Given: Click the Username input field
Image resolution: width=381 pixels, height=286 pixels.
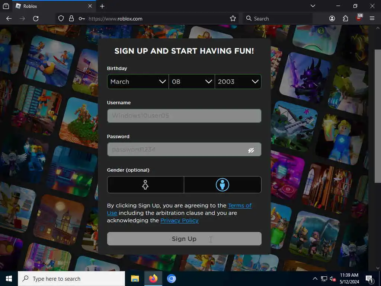Looking at the screenshot, I should click(x=184, y=116).
